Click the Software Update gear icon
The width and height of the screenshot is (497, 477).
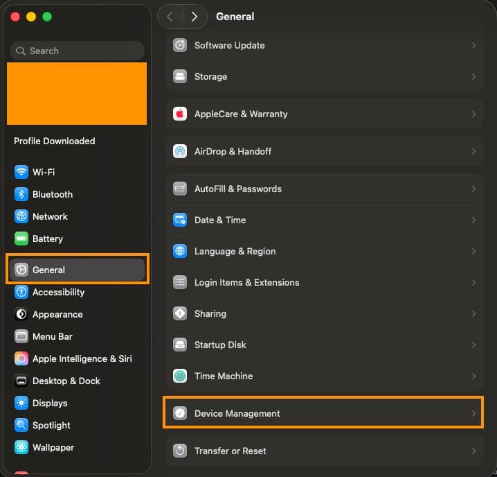180,46
